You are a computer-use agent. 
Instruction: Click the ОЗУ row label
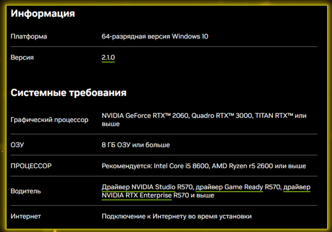(18, 145)
